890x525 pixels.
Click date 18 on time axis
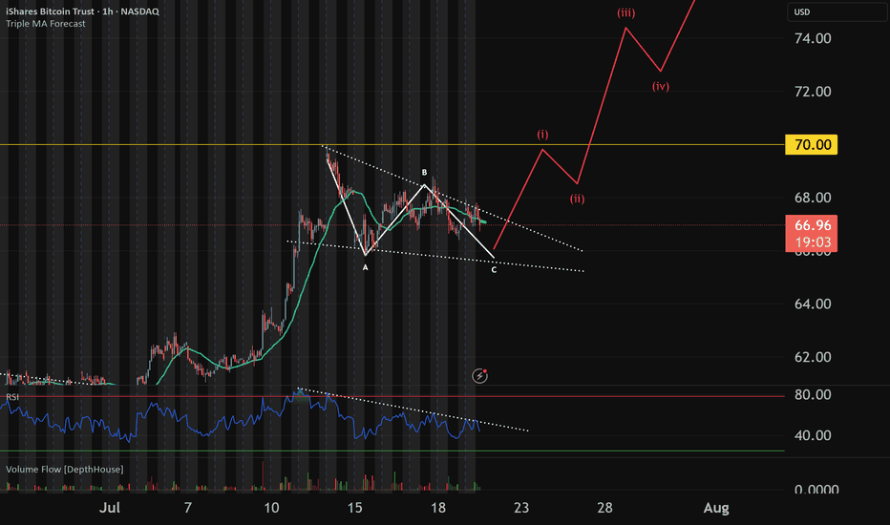point(437,508)
